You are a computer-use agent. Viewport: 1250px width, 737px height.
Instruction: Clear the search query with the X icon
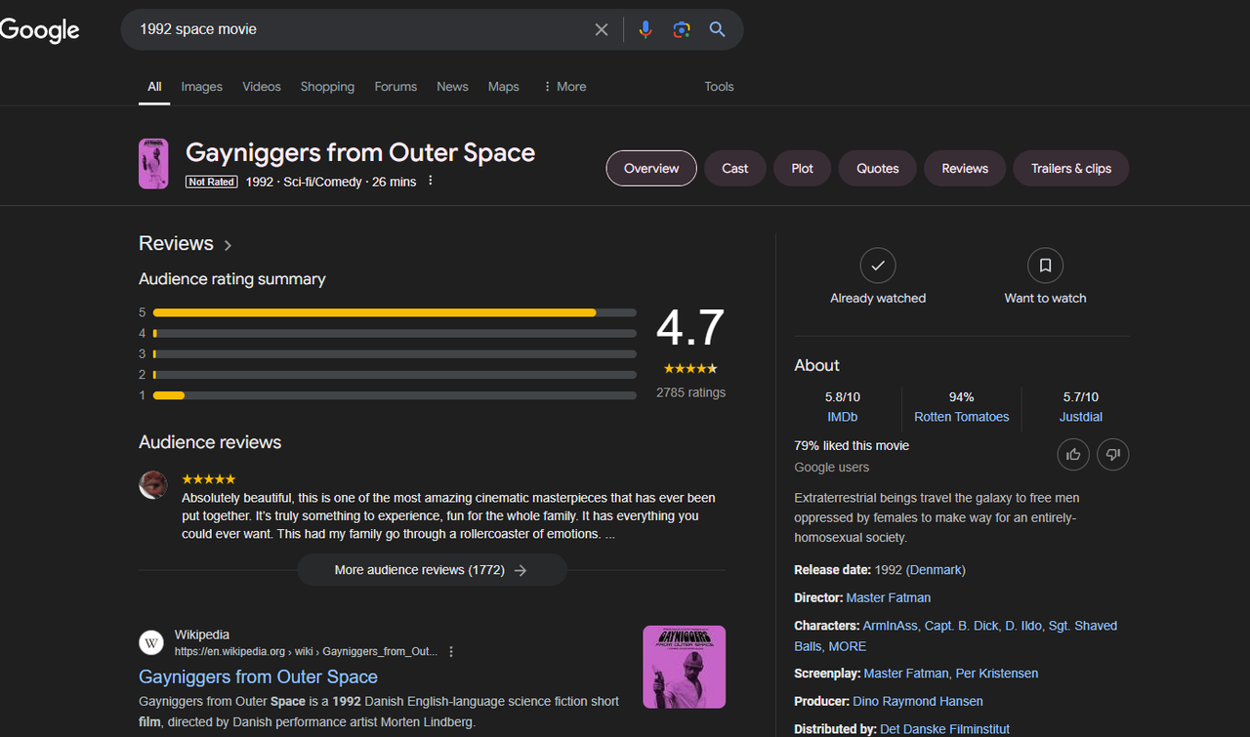[602, 29]
